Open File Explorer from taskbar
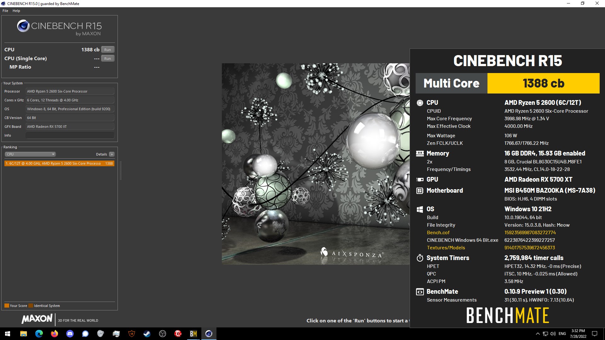 point(23,334)
